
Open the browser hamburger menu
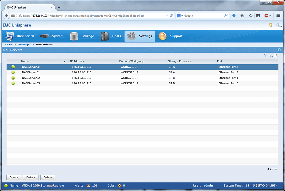(x=278, y=16)
